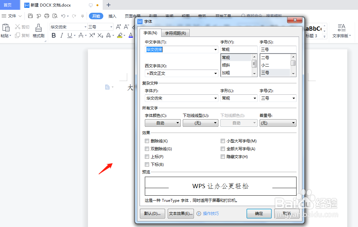Click the superscript X² icon
This screenshot has height=227, width=358.
click(x=92, y=35)
